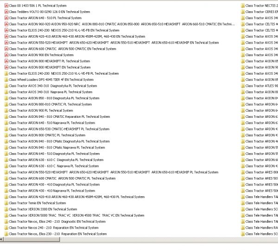
Task: Click folder icon of Tractor Temis EN
Action: click(6, 203)
